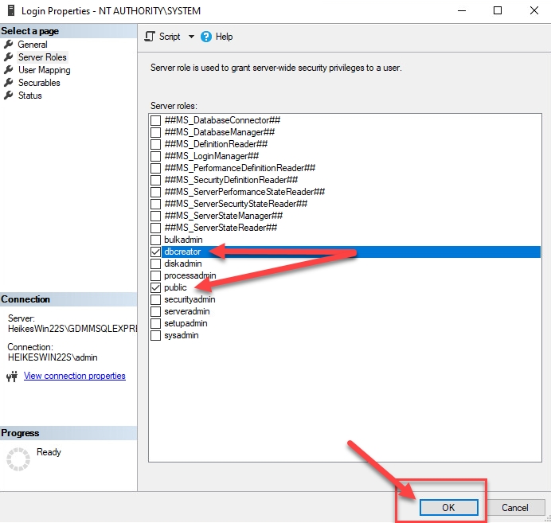Check ##MS_ServerPerformanceStateReader## role
Viewport: 551px width, 523px height.
[x=156, y=192]
